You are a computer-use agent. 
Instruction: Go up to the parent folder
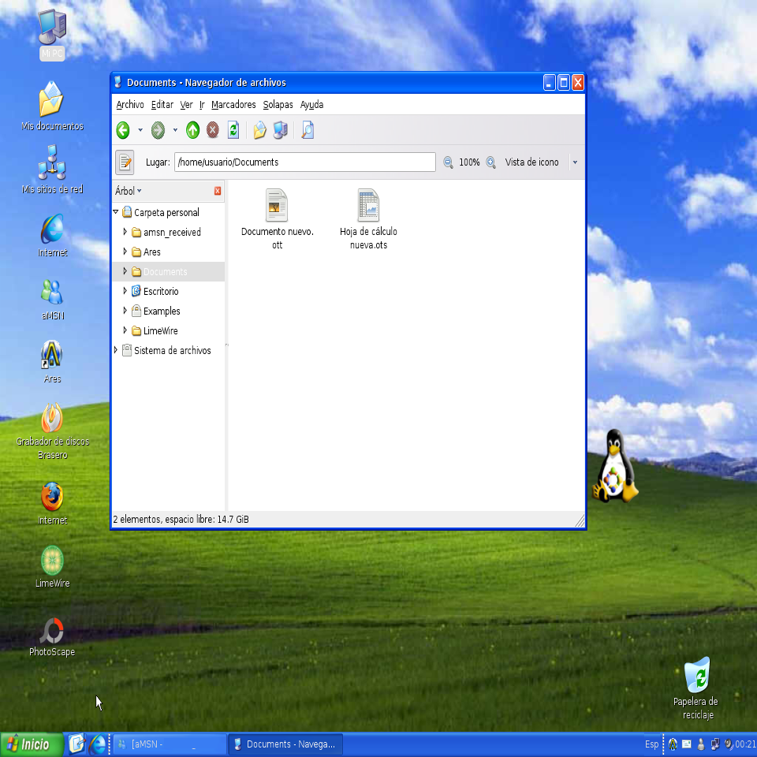coord(192,130)
